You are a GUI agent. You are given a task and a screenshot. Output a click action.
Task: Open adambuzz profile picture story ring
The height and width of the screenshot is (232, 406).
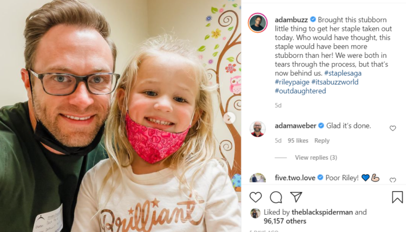[x=258, y=23]
